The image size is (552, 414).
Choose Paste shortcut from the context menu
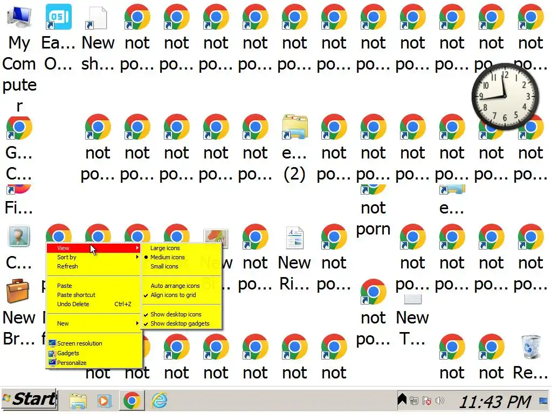[94, 295]
